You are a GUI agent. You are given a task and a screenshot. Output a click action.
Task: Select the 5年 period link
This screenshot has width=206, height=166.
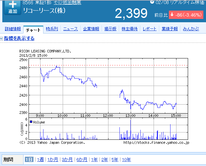click(115, 160)
